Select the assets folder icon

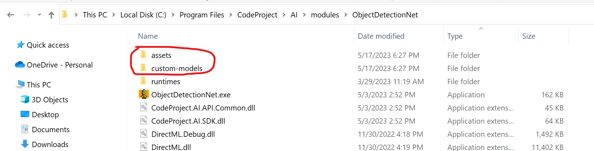click(x=144, y=55)
